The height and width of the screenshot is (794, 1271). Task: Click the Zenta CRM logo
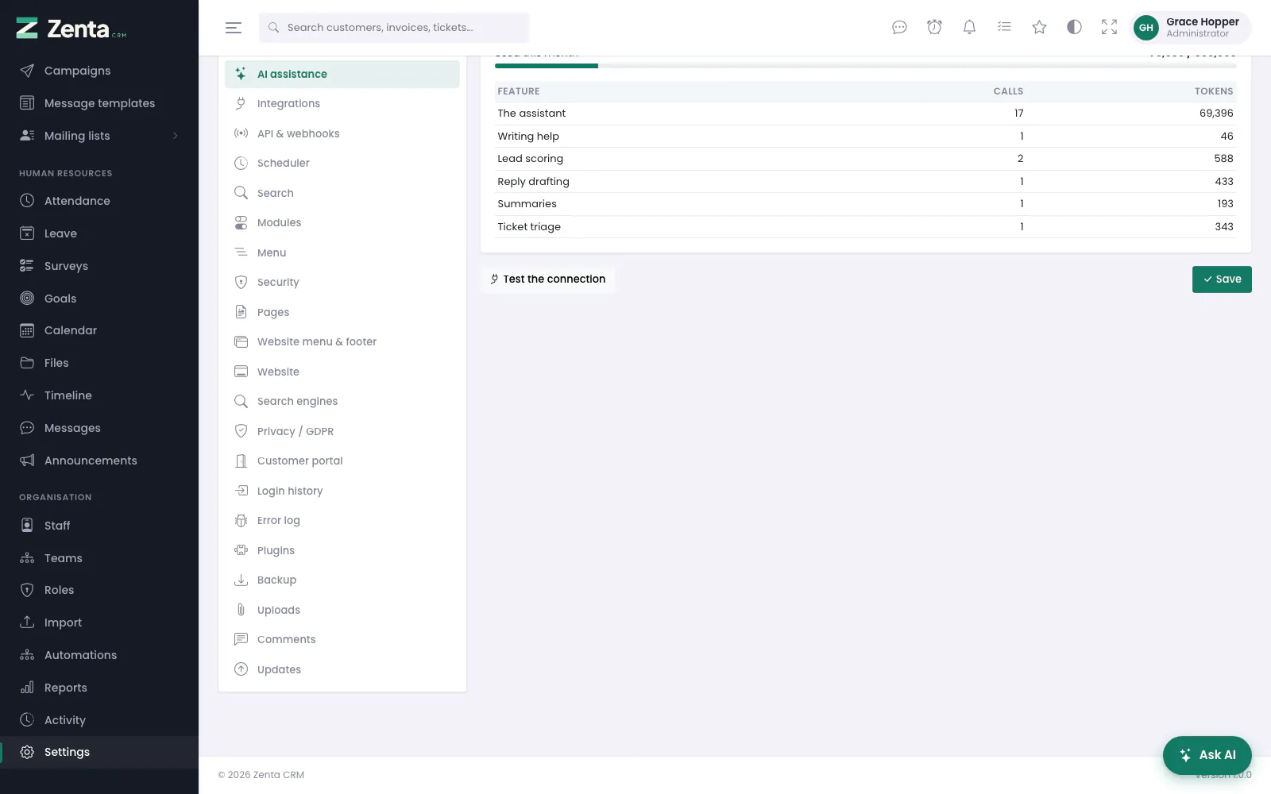pos(71,29)
